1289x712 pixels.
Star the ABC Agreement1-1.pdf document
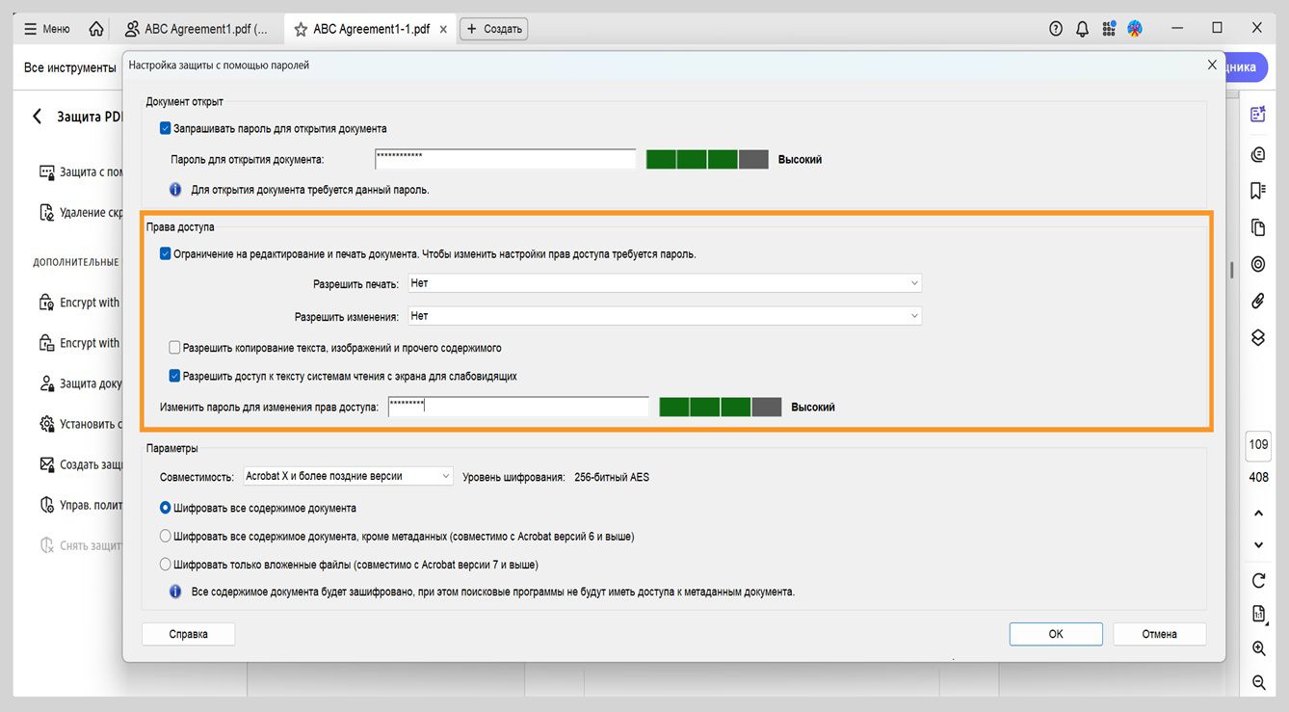pos(301,29)
